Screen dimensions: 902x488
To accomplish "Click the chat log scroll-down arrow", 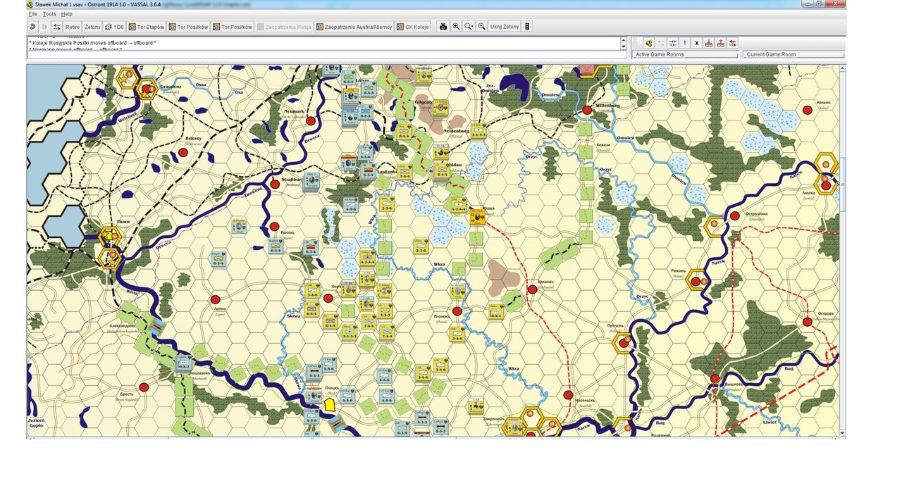I will point(624,46).
